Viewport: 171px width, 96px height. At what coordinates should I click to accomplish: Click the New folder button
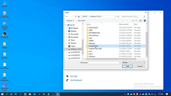[x=81, y=21]
